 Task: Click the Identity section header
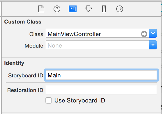tap(14, 63)
